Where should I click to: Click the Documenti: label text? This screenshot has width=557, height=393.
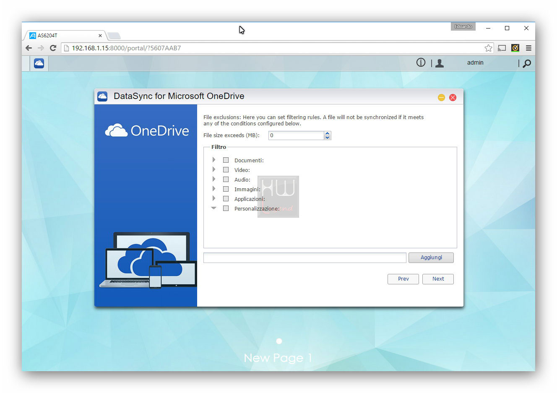[x=249, y=160]
